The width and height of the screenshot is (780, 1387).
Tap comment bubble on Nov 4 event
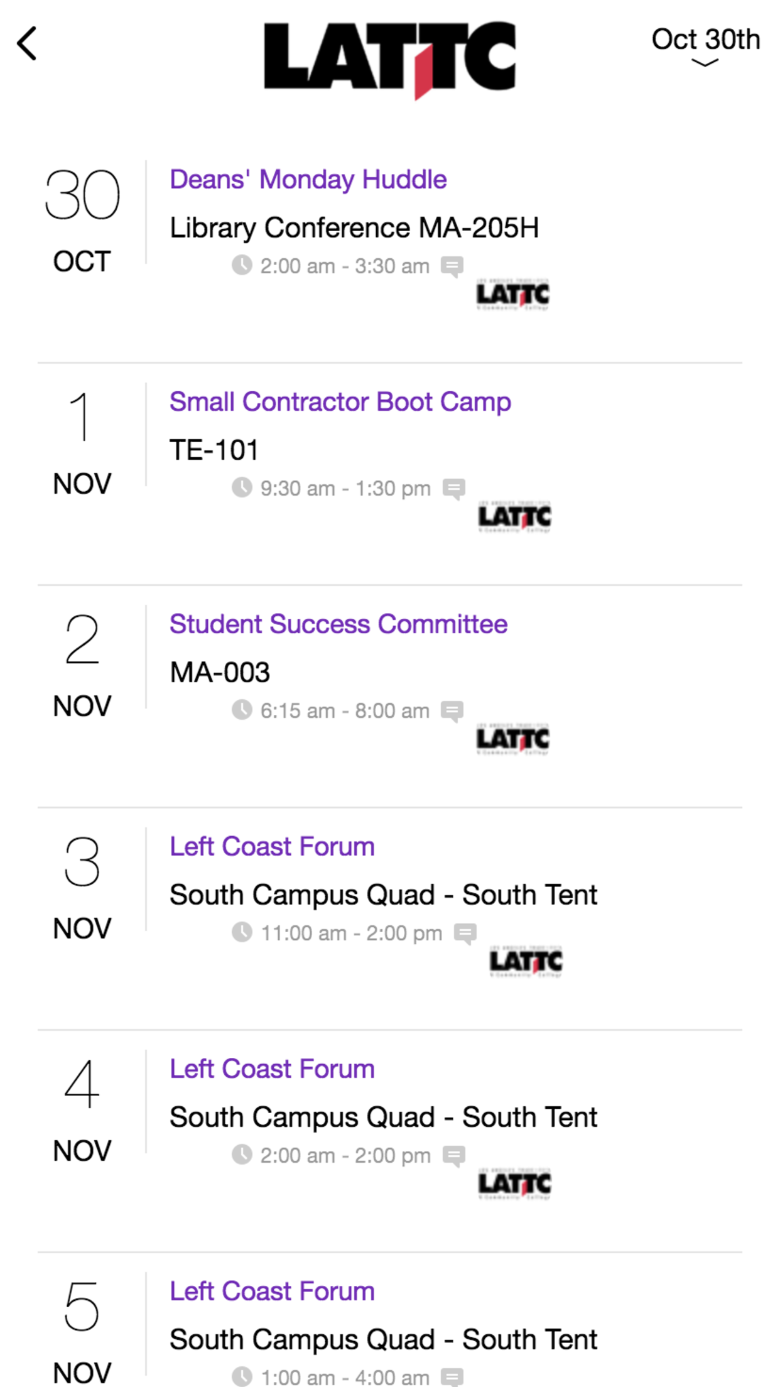click(453, 1156)
